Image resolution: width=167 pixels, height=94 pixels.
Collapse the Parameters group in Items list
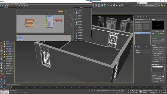click(x=75, y=20)
